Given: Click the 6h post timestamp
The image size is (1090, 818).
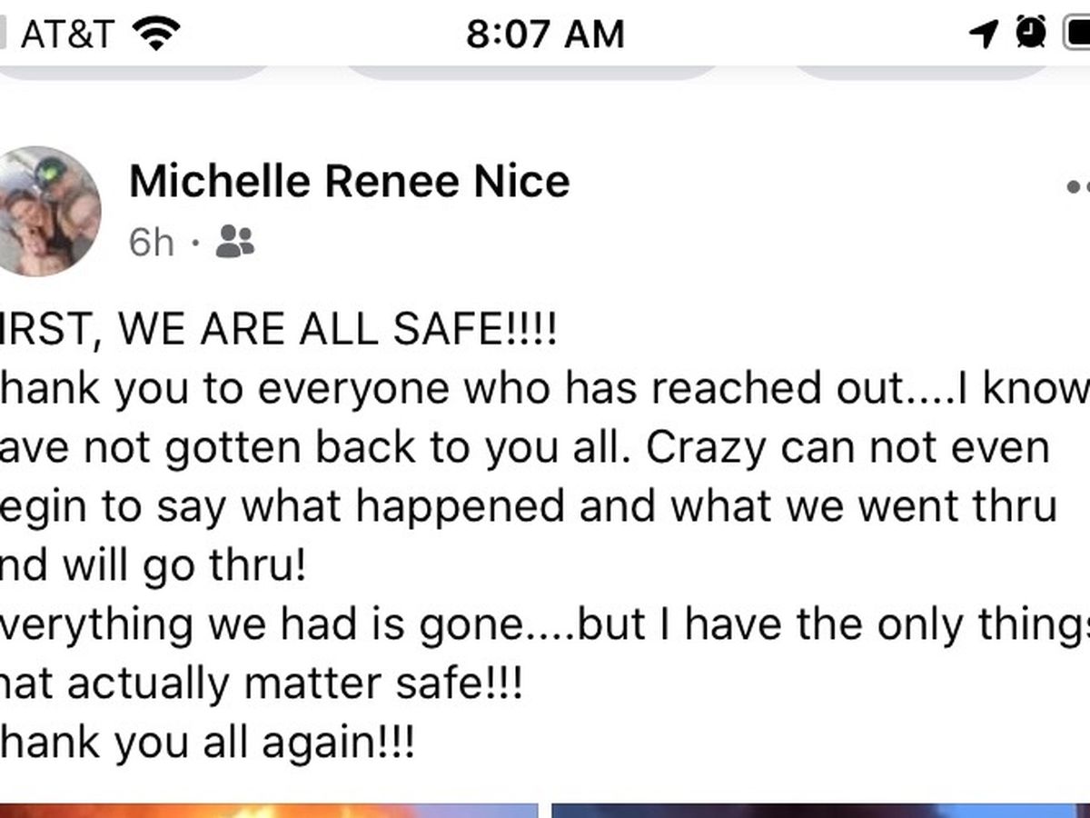Looking at the screenshot, I should [x=151, y=242].
